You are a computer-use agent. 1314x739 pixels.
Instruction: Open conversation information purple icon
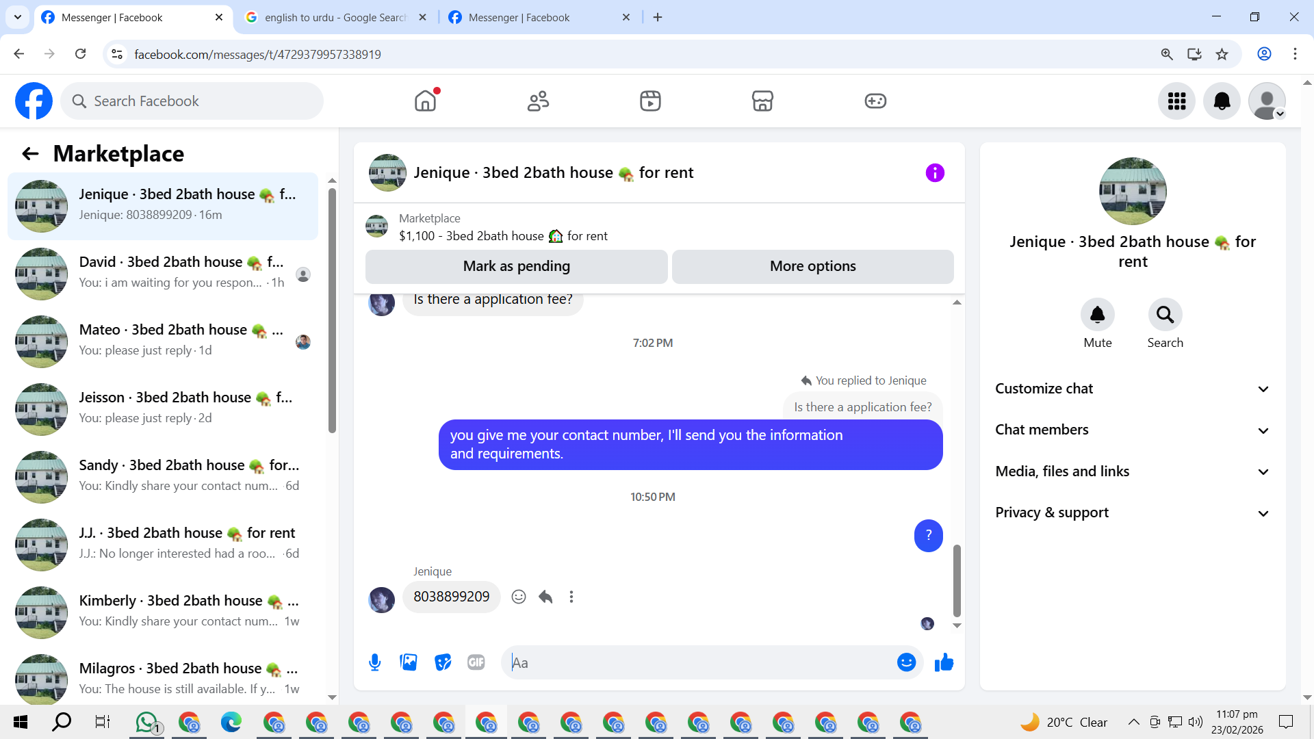[935, 173]
